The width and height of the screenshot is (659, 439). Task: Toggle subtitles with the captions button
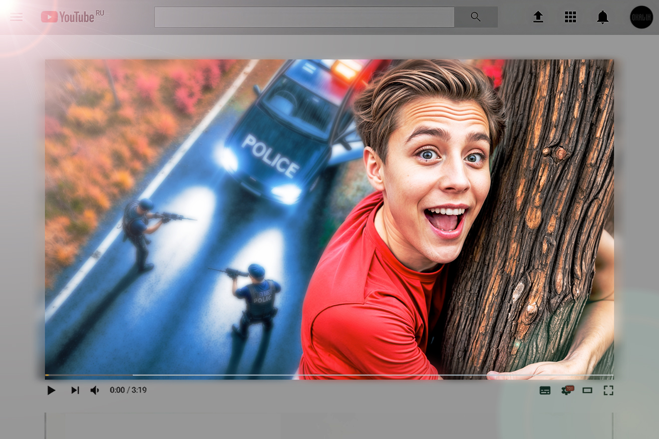click(545, 391)
